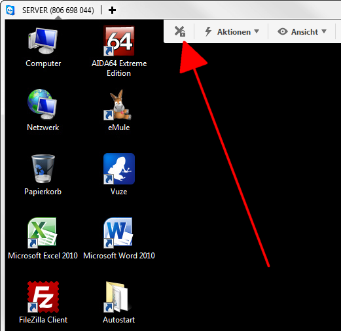Select the Microsoft Excel 2010 shortcut

pyautogui.click(x=42, y=233)
